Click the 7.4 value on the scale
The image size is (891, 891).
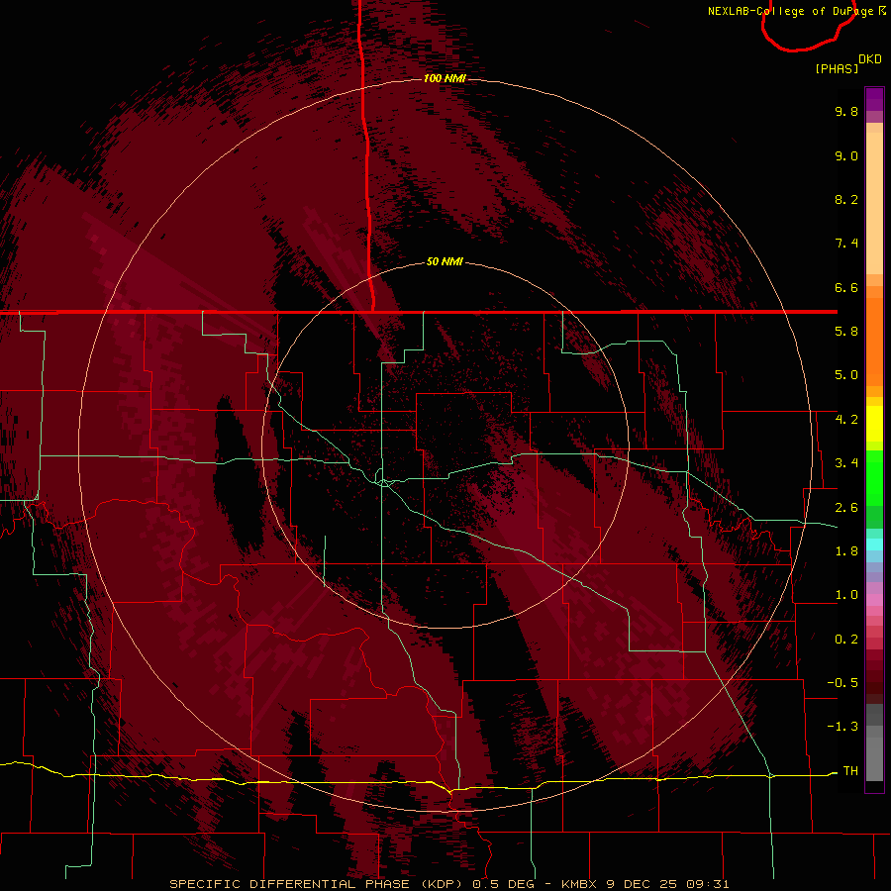click(x=846, y=244)
